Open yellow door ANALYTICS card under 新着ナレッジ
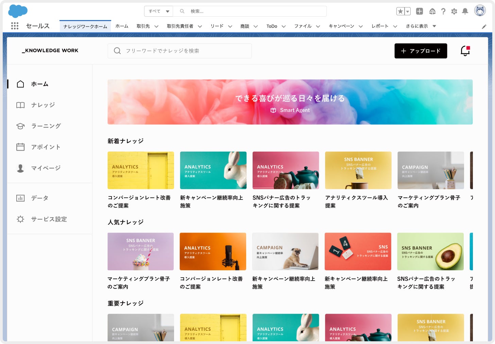The image size is (495, 344). click(x=141, y=170)
